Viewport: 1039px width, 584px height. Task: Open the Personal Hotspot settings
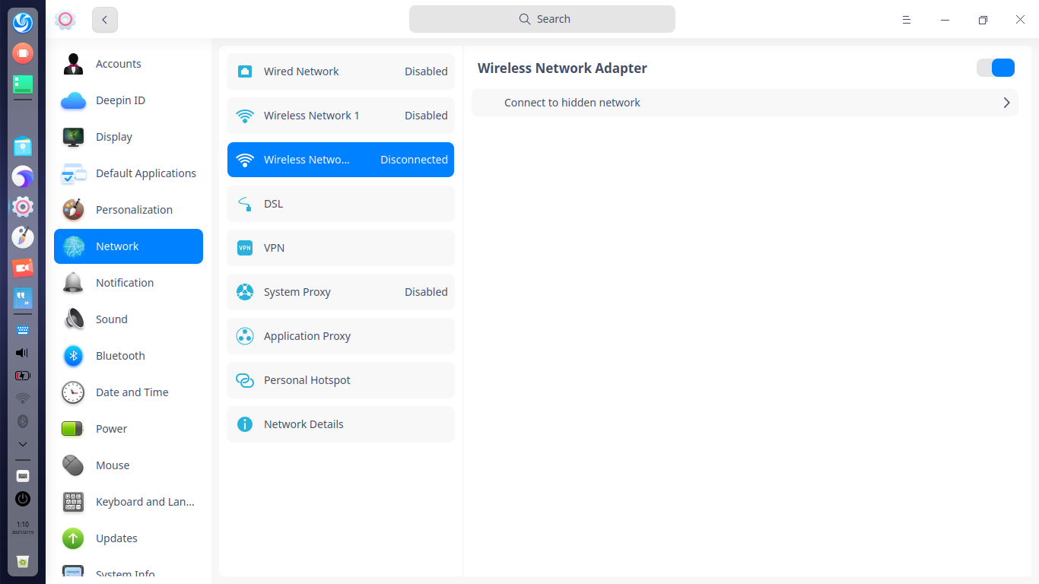341,380
